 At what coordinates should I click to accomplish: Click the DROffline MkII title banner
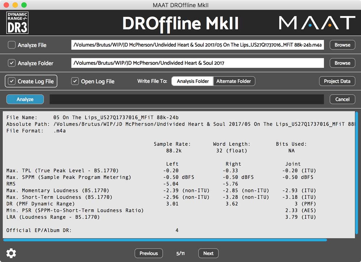click(x=180, y=24)
